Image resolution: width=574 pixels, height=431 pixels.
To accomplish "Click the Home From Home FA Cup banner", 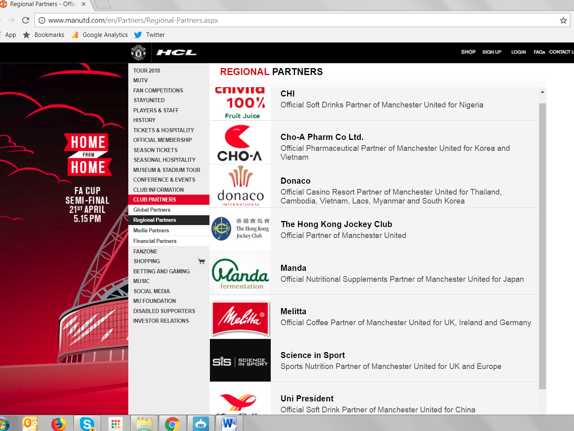I will click(64, 239).
